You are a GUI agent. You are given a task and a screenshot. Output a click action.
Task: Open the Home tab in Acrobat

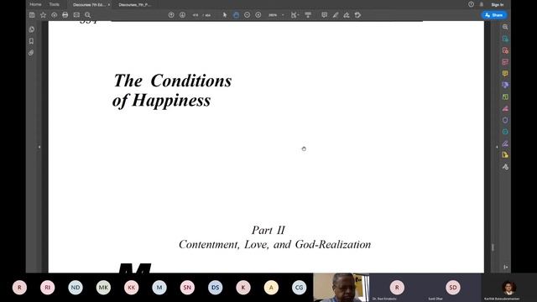(35, 4)
